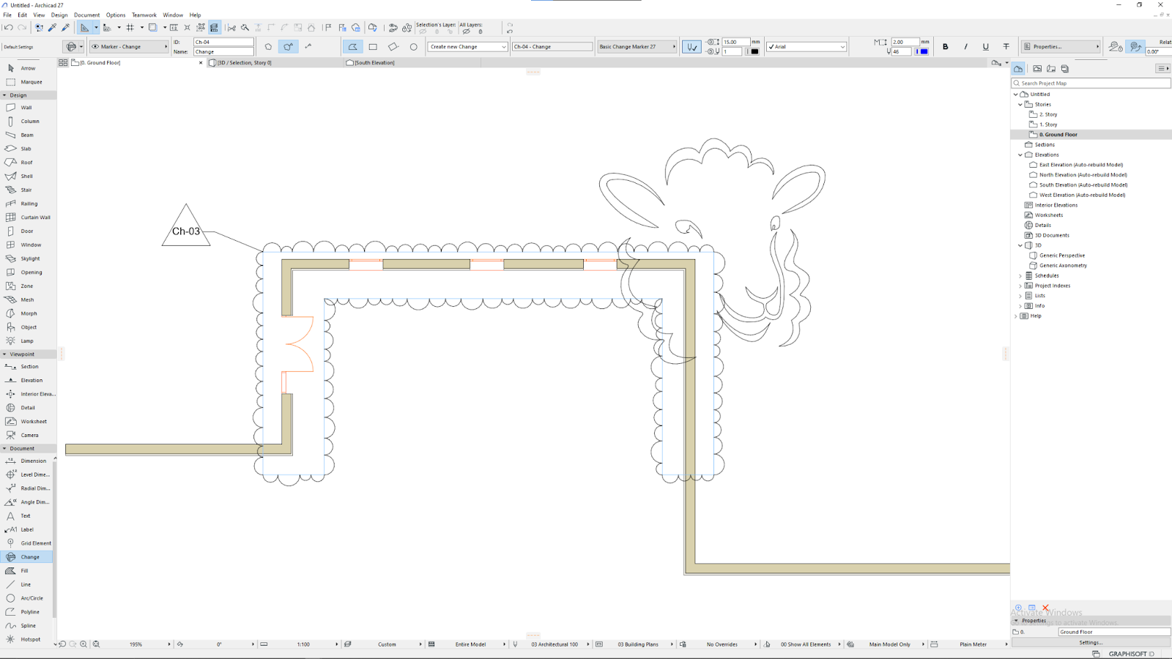1172x659 pixels.
Task: Click the Entire Model renovation filter
Action: (470, 644)
